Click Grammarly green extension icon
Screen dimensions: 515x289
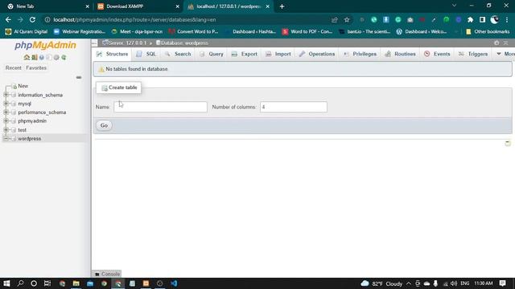pos(398,19)
